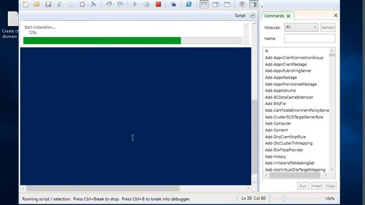365x205 pixels.
Task: Click the Show Command Window icon
Action: (242, 4)
